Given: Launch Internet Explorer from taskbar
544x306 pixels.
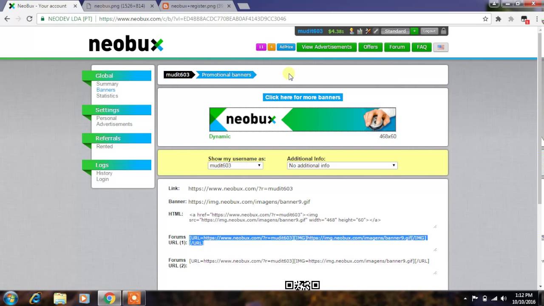Looking at the screenshot, I should [x=36, y=298].
